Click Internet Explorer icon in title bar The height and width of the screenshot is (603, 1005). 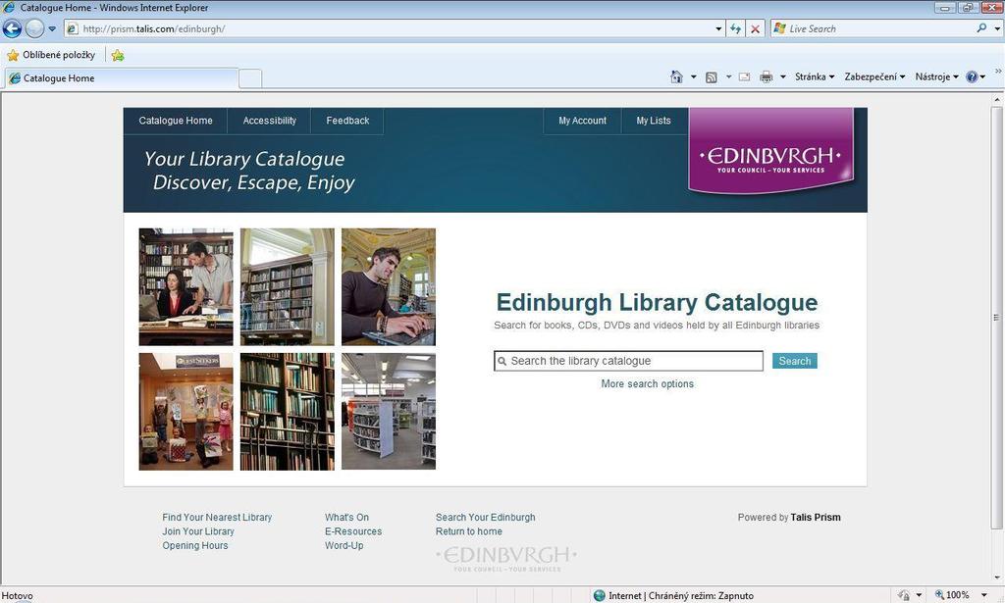[x=8, y=8]
